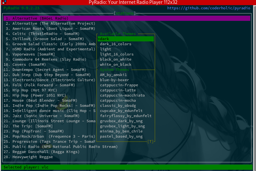The image size is (256, 171).
Task: Click the terminal window icon in the title bar
Action: 4,2
